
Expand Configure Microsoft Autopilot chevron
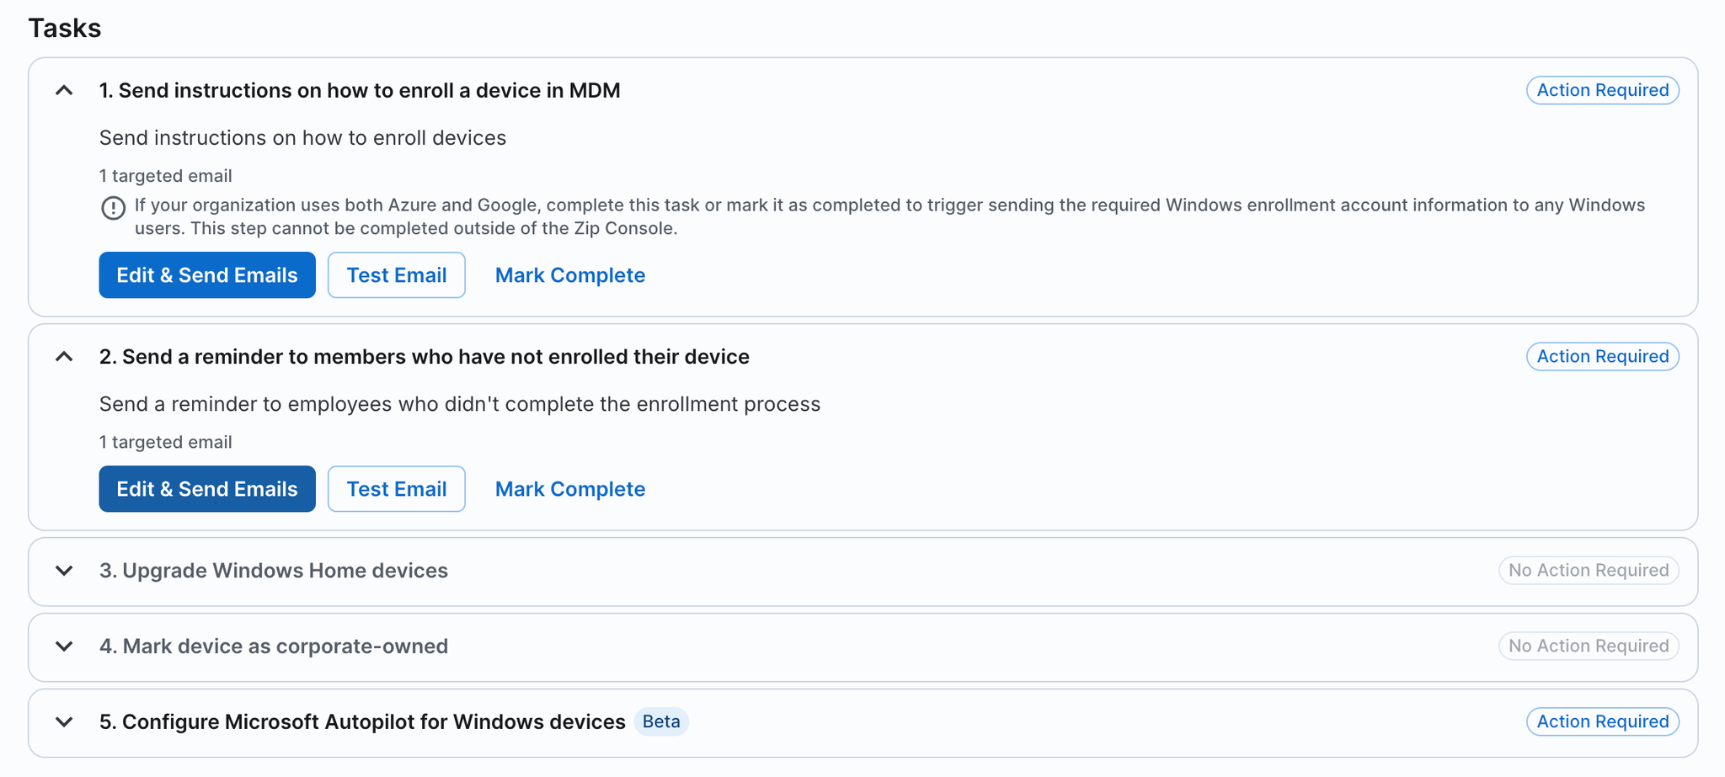point(64,722)
